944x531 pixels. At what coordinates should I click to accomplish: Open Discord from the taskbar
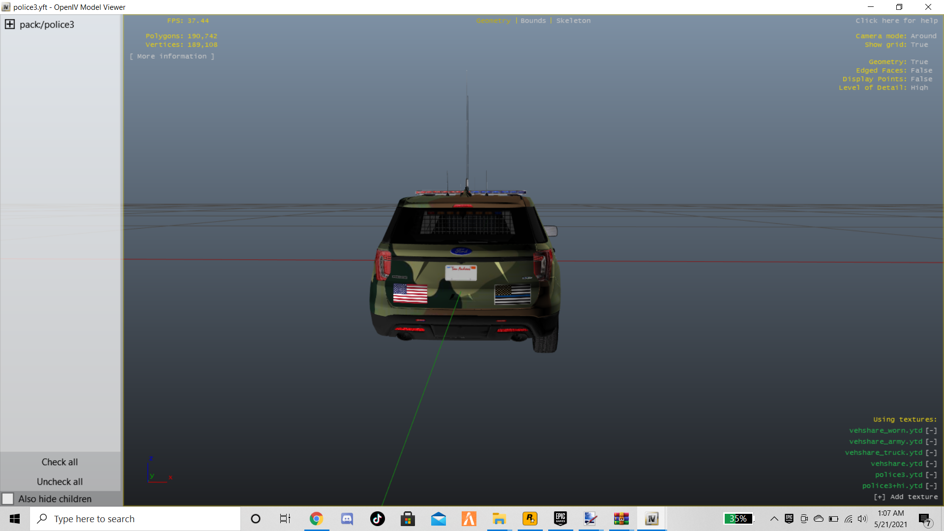347,519
